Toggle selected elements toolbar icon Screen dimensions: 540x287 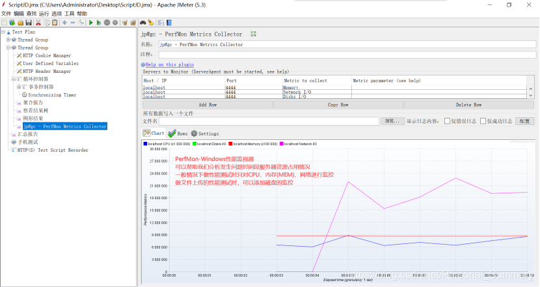[x=81, y=23]
